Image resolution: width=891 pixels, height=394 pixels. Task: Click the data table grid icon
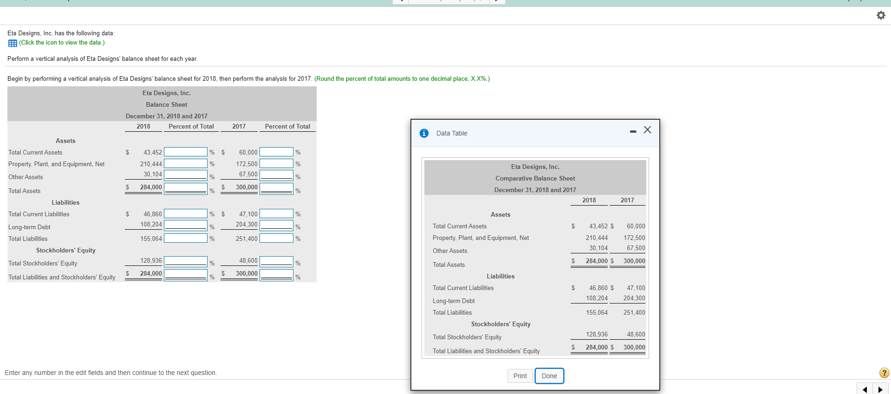tap(13, 43)
